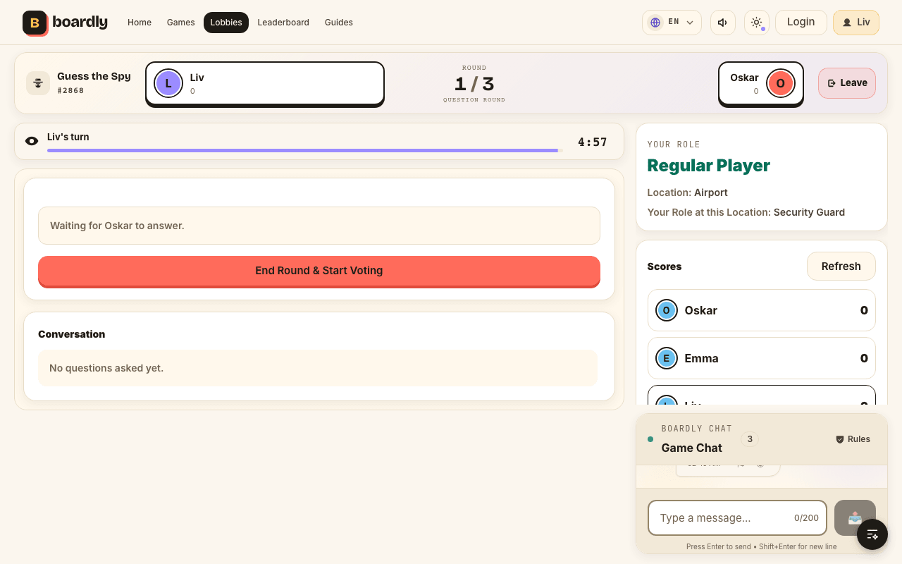This screenshot has height=564, width=902.
Task: Open the Games menu item
Action: 181,23
